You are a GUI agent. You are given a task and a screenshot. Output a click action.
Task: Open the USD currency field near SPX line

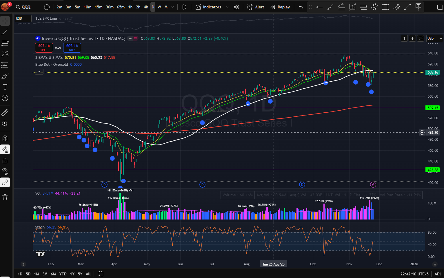pyautogui.click(x=23, y=19)
